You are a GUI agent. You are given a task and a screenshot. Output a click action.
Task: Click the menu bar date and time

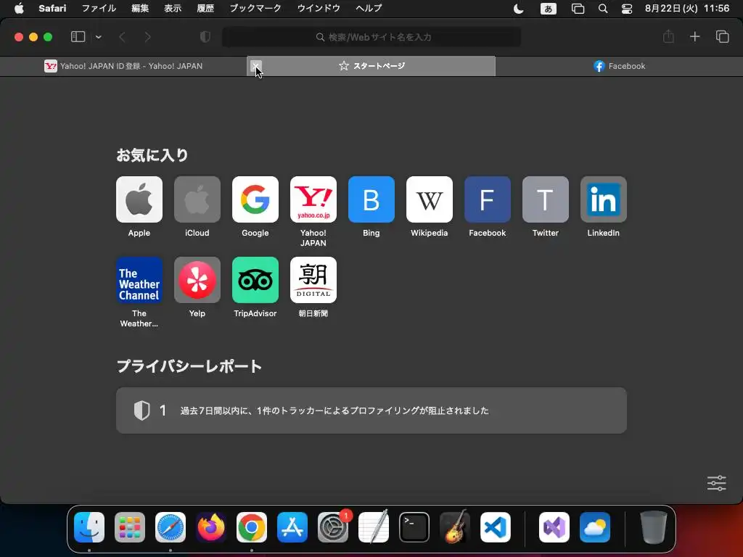[686, 8]
